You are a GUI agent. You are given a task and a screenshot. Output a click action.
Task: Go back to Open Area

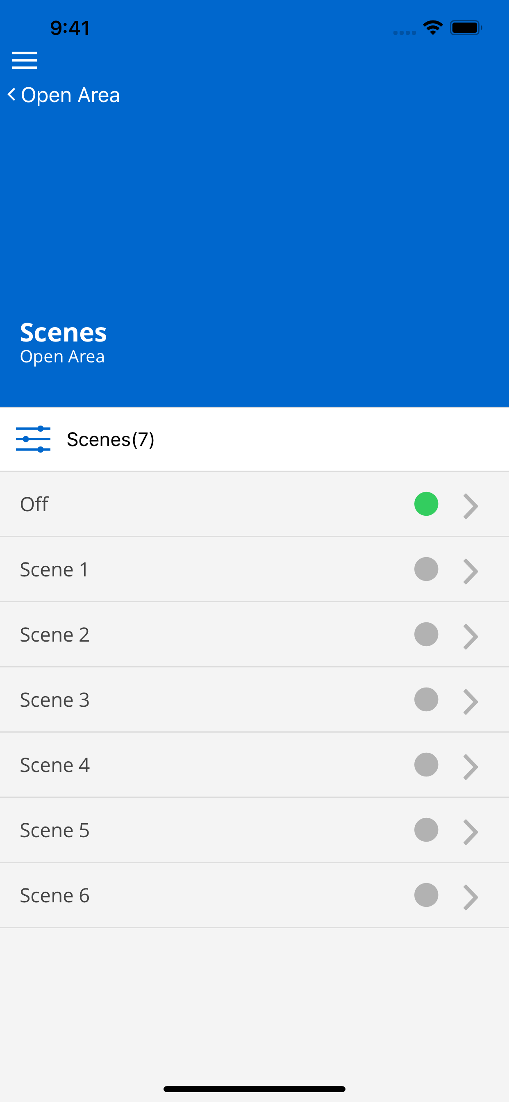pyautogui.click(x=70, y=95)
